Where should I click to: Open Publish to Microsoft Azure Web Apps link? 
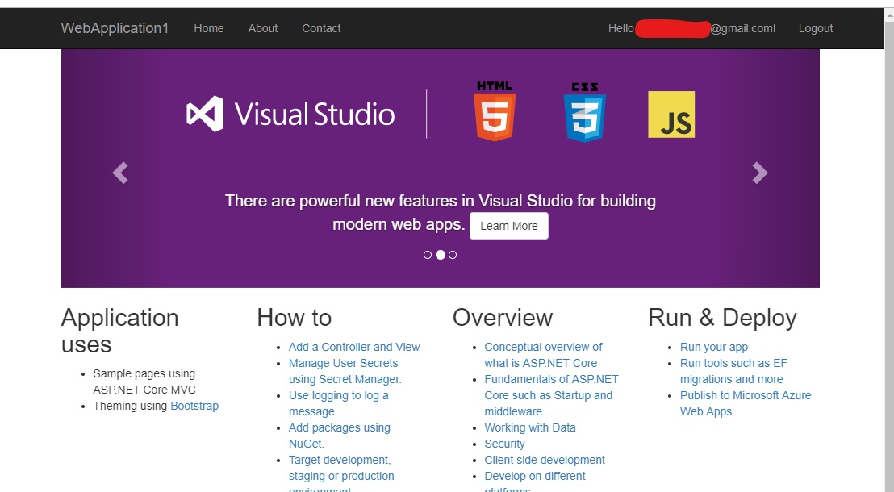(746, 403)
